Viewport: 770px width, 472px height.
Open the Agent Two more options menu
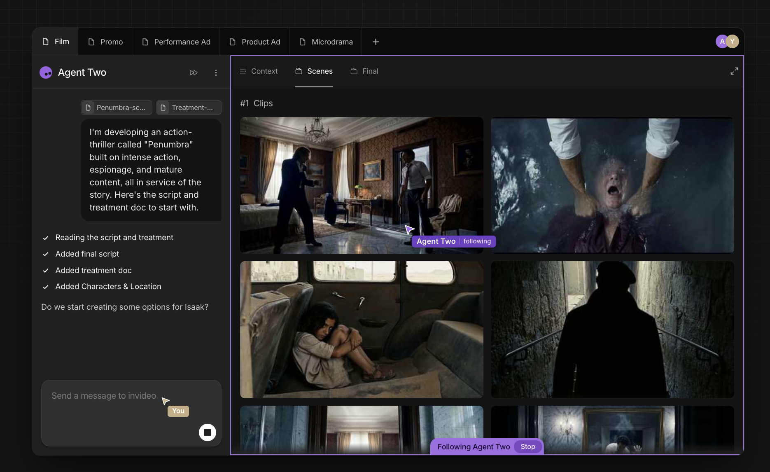pyautogui.click(x=216, y=73)
